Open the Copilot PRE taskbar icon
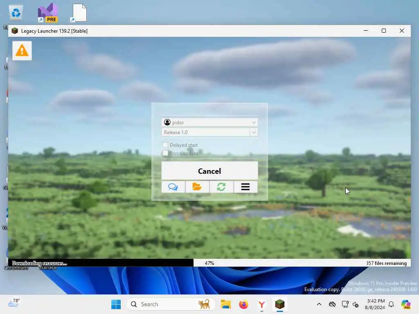Screen dimensions: 419x314 pyautogui.click(x=406, y=304)
